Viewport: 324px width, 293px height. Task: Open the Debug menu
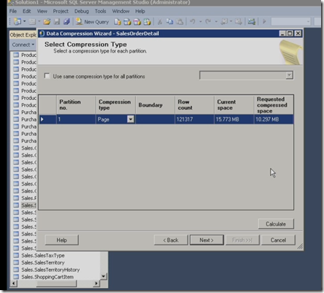[81, 11]
